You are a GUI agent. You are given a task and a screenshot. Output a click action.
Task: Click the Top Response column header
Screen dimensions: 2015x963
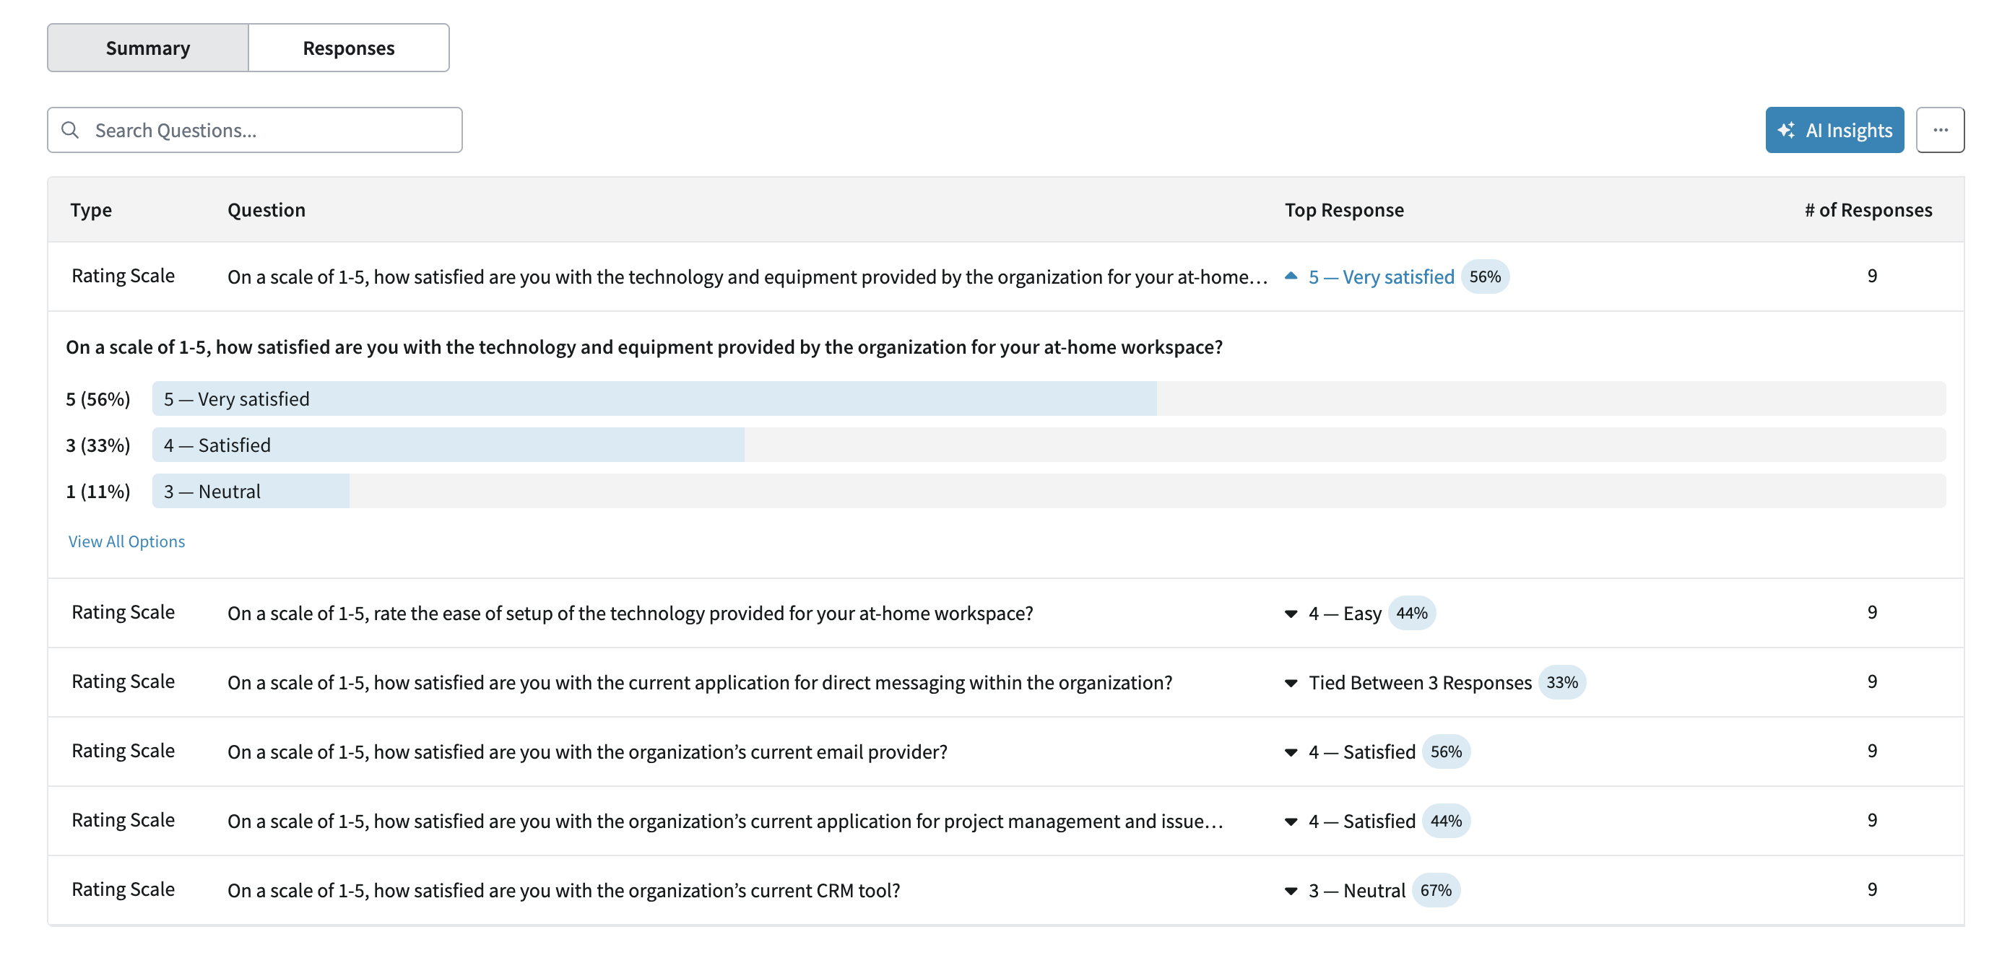click(1343, 209)
